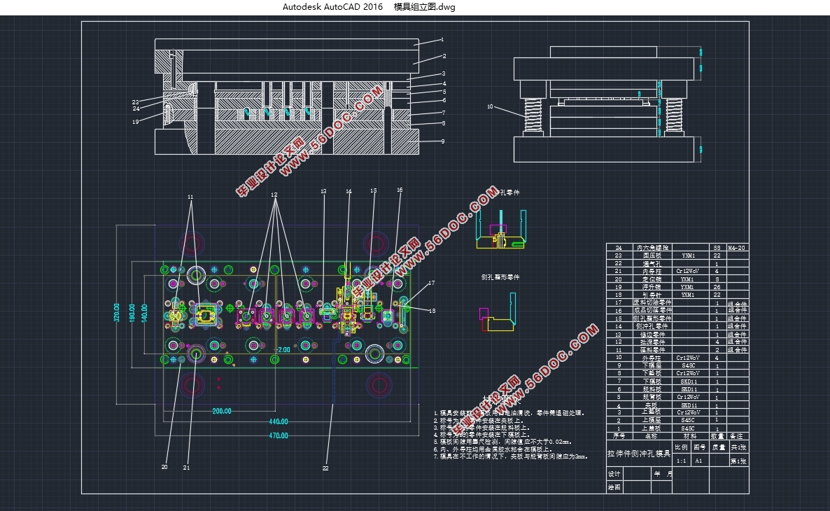The height and width of the screenshot is (511, 830).
Task: Click callout number 21 below the plan view
Action: pyautogui.click(x=186, y=468)
